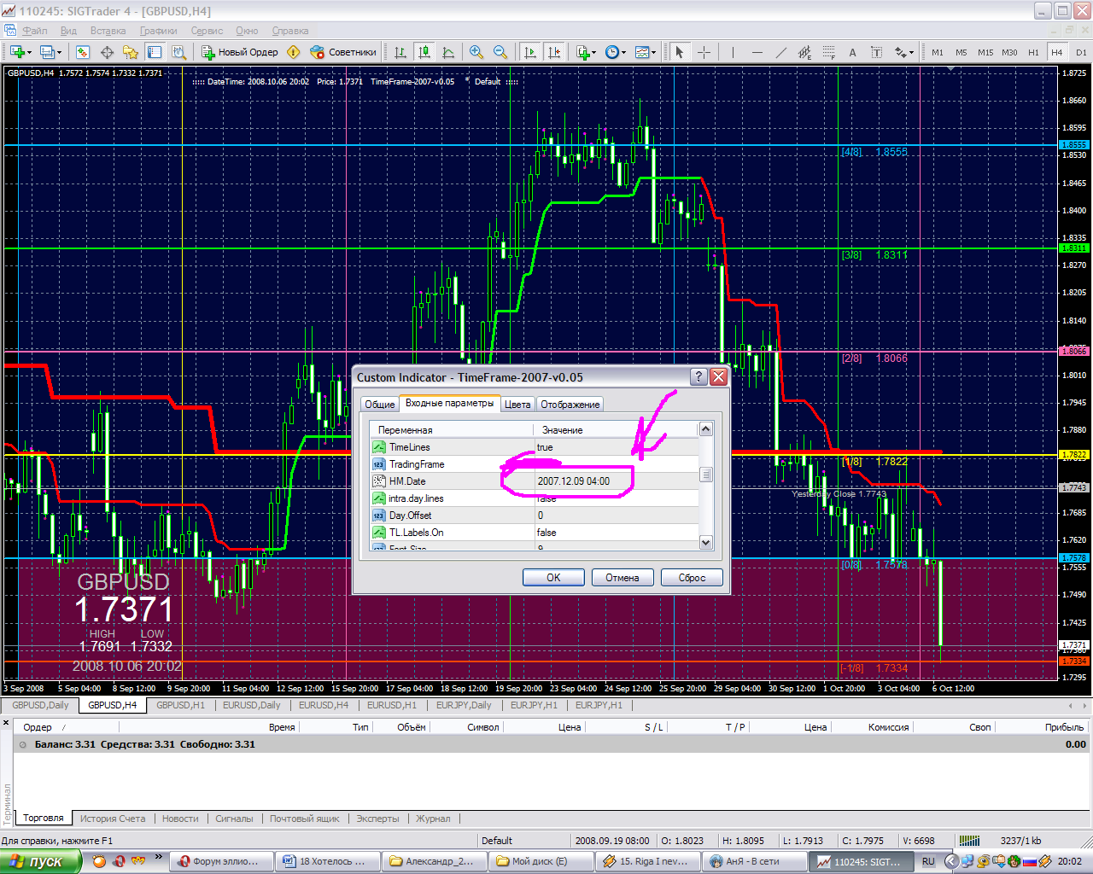The width and height of the screenshot is (1093, 874).
Task: Toggle chart auto scroll
Action: [x=530, y=52]
